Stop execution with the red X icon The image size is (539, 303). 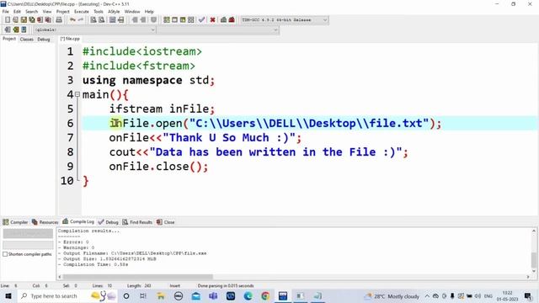(213, 20)
